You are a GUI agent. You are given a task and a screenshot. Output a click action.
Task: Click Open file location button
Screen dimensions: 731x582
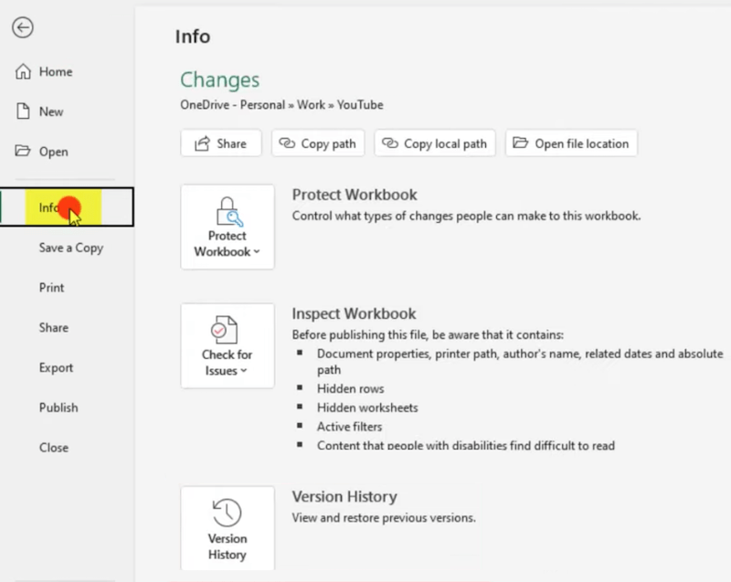coord(571,143)
